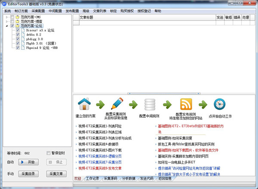The height and width of the screenshot is (189, 258).
Task: Uncheck the pbdigg 3.0 checkbox
Action: pyautogui.click(x=18, y=39)
